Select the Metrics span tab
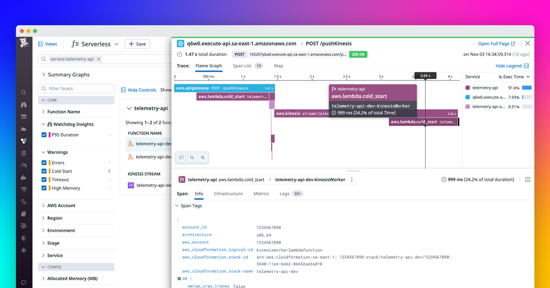Image resolution: width=550 pixels, height=288 pixels. [261, 194]
